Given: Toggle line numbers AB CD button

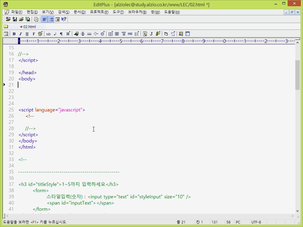Looking at the screenshot, I should 51,19.
